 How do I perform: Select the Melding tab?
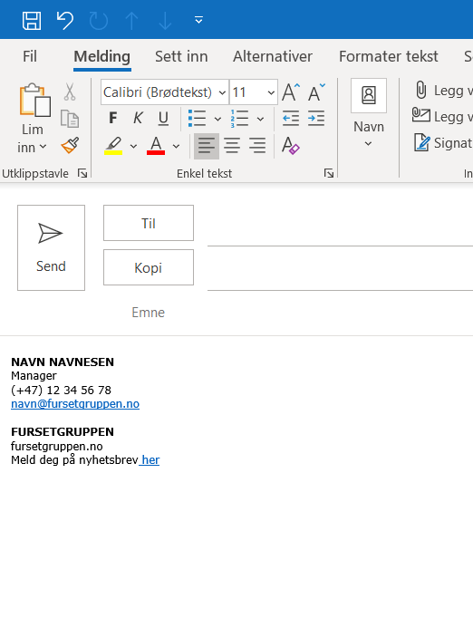(102, 56)
